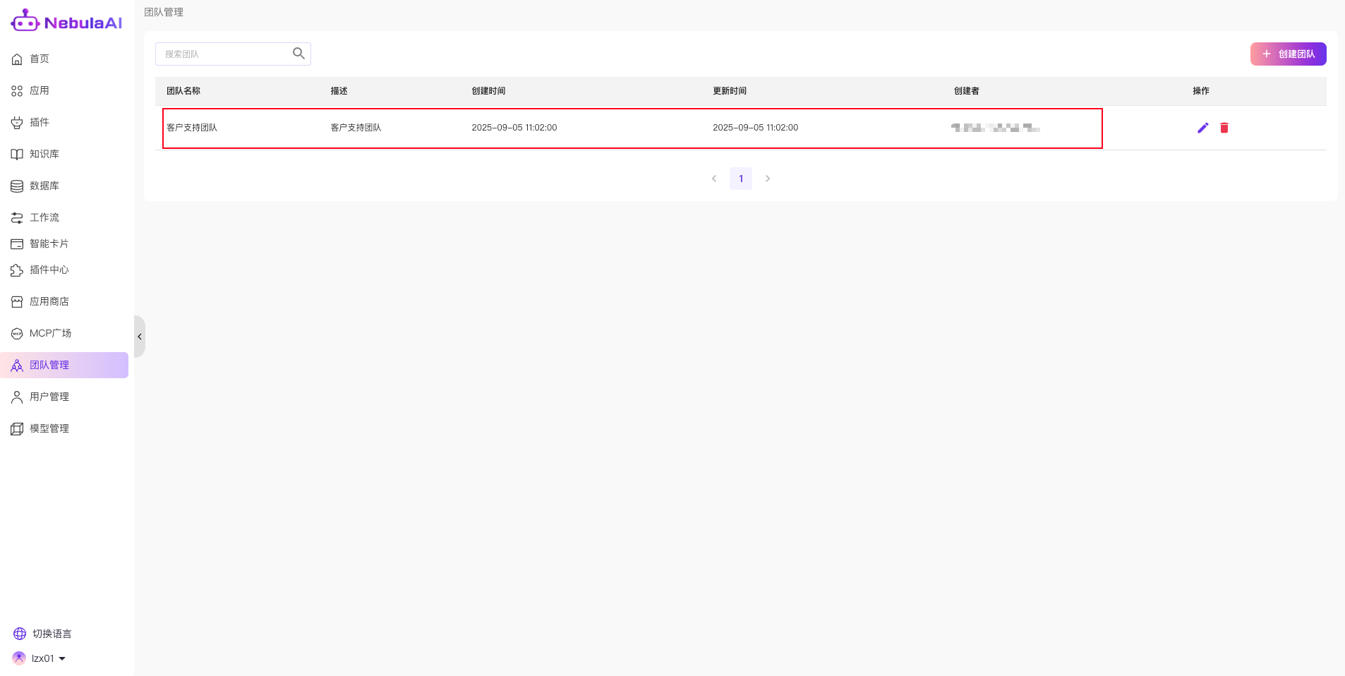The height and width of the screenshot is (676, 1345).
Task: Open 工作流 menu item
Action: click(64, 217)
